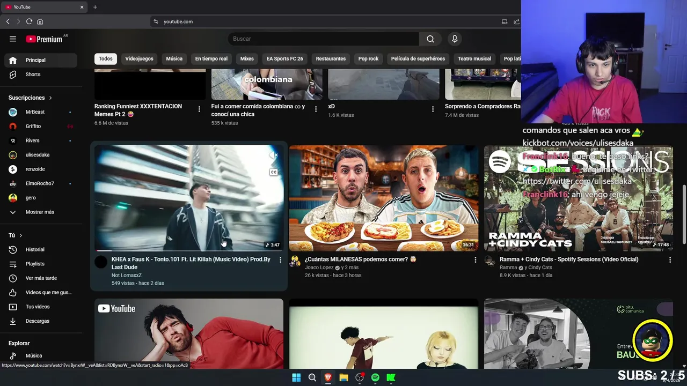The width and height of the screenshot is (687, 386).
Task: Select the EA Sports FC 26 chip
Action: click(x=285, y=58)
